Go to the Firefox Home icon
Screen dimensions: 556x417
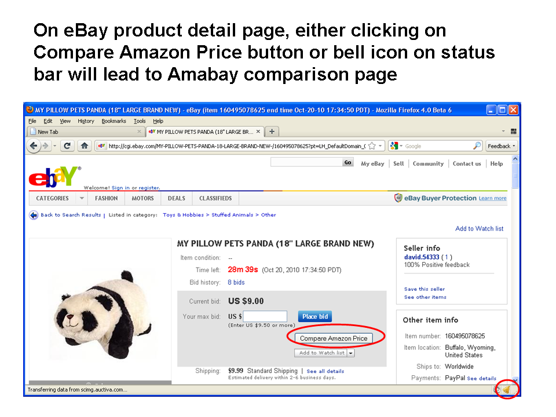point(85,146)
